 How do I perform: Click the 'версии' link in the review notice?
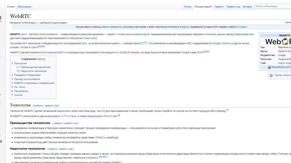pos(186,27)
